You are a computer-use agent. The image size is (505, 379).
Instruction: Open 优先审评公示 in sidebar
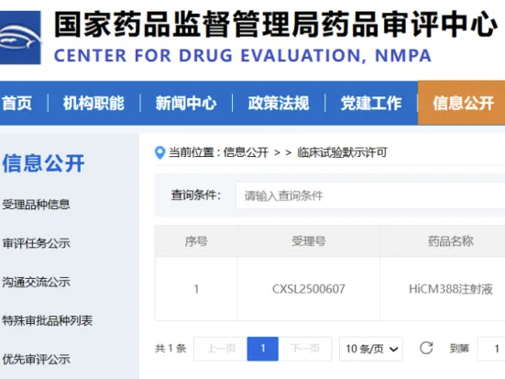click(x=36, y=359)
